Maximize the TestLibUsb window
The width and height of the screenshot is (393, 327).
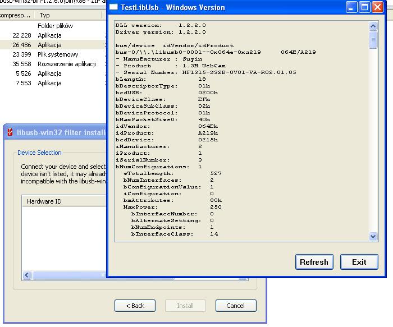click(364, 7)
